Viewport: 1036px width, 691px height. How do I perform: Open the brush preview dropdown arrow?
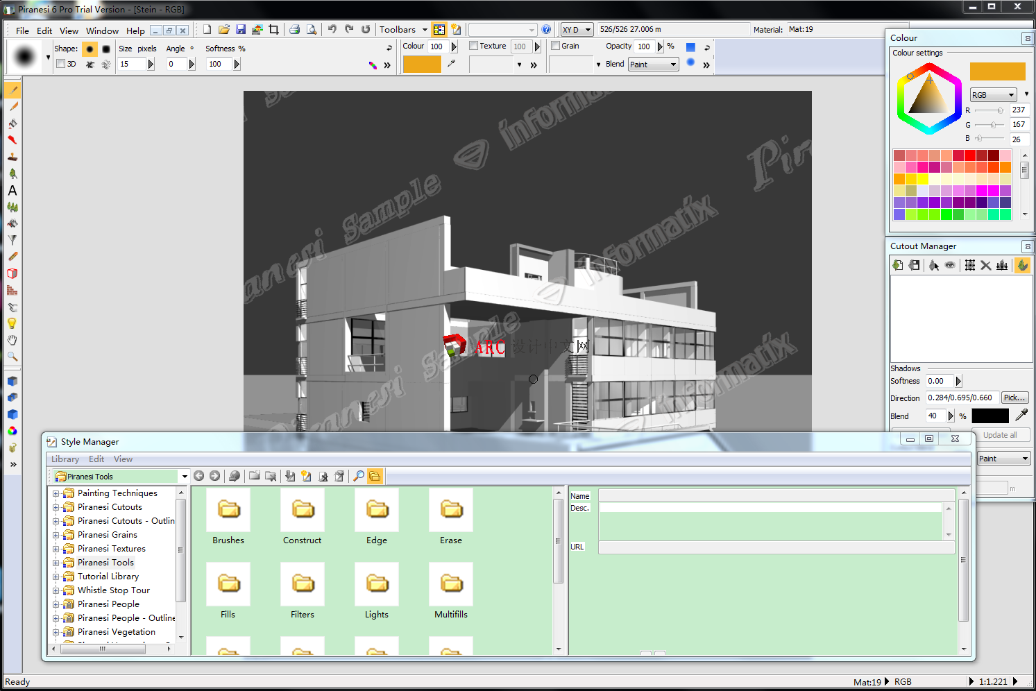click(48, 57)
